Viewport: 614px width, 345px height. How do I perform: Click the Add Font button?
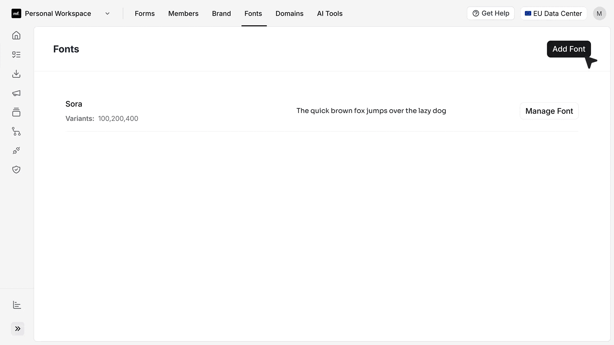point(569,49)
